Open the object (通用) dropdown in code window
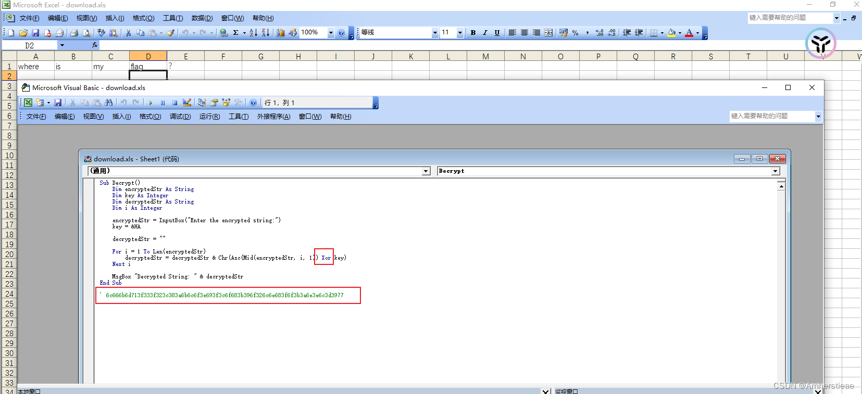Viewport: 862px width, 394px height. [x=426, y=171]
